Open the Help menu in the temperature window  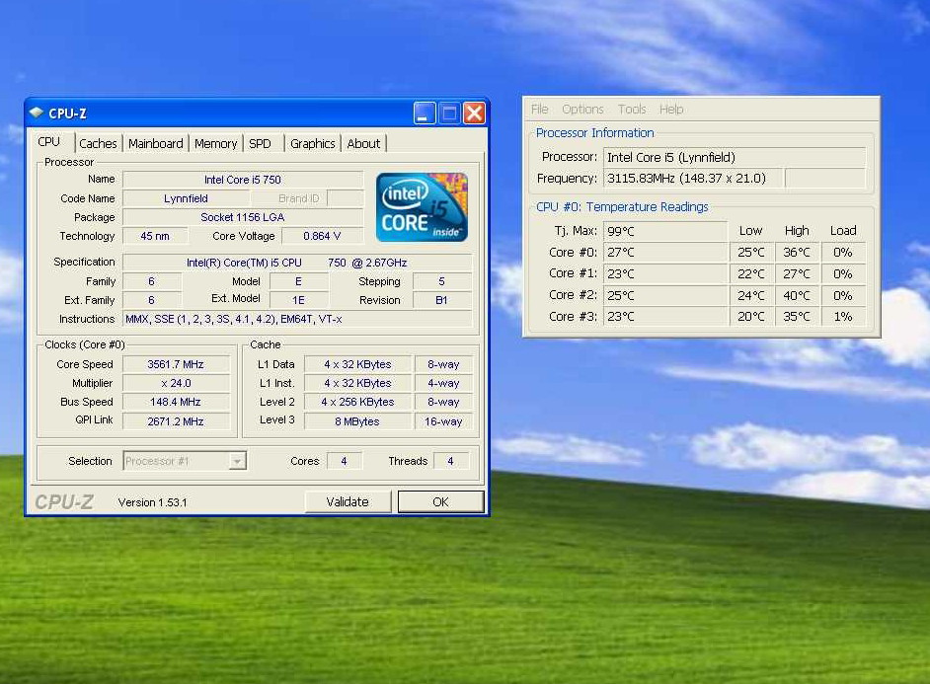pos(671,109)
